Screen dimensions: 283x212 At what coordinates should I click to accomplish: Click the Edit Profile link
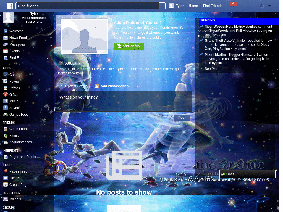pyautogui.click(x=34, y=22)
